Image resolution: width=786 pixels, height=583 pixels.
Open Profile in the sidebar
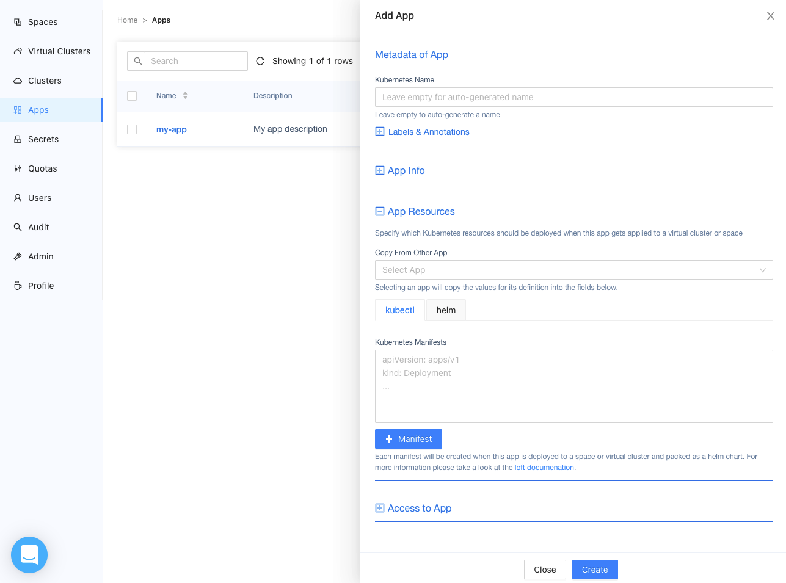[51, 286]
